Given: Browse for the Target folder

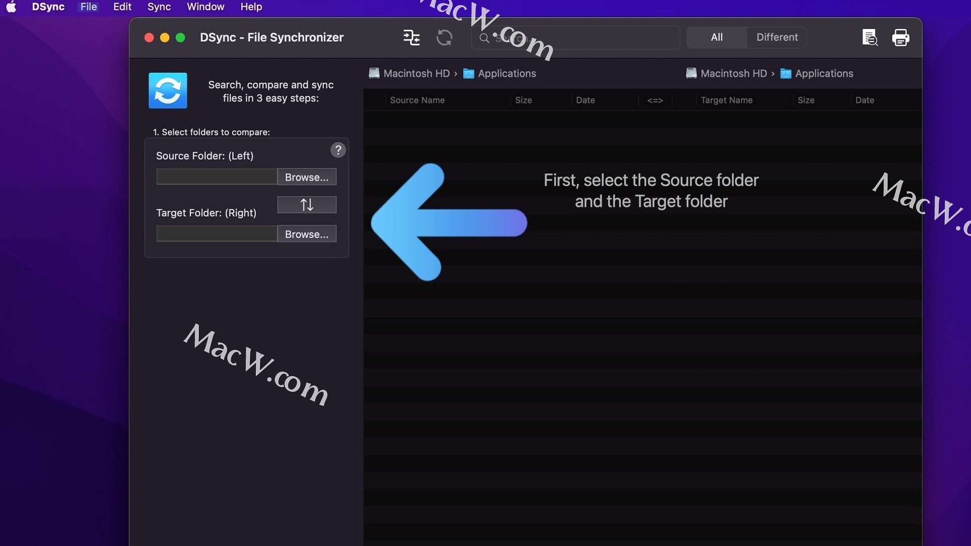Looking at the screenshot, I should click(x=306, y=234).
